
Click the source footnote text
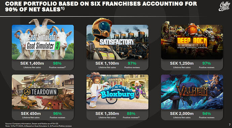tap(33, 123)
